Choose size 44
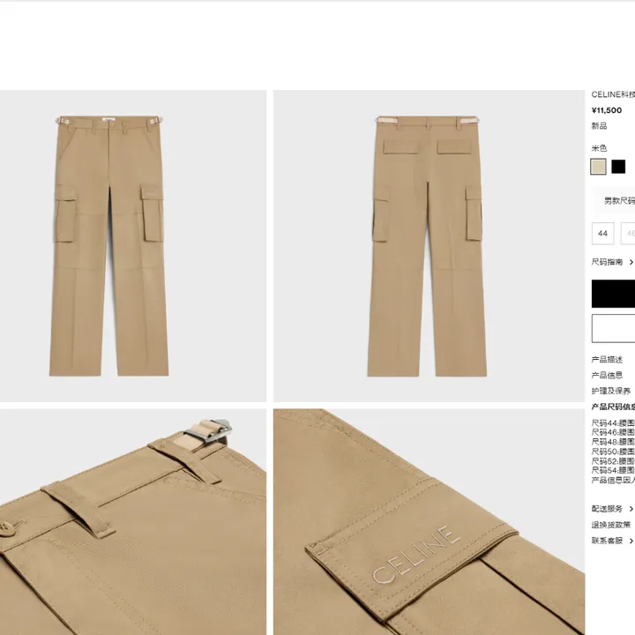635x635 pixels. click(x=602, y=233)
